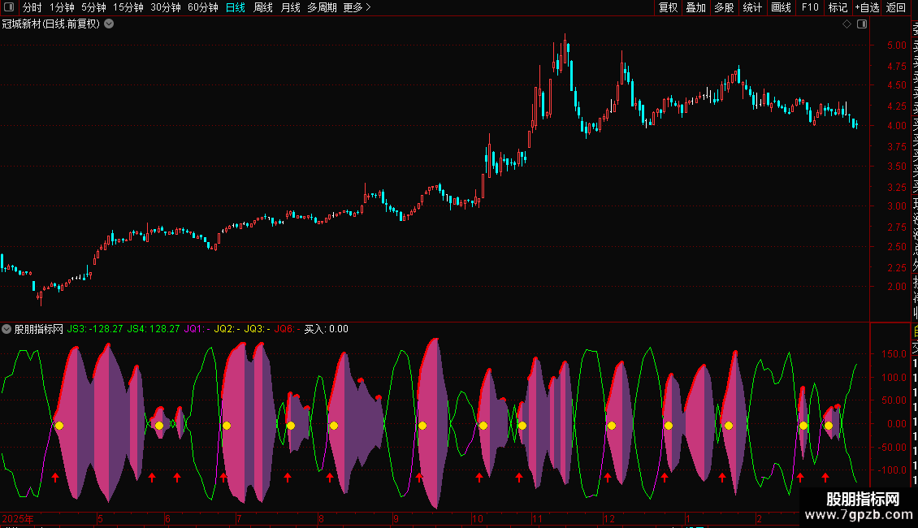Open 标记 mark tool
This screenshot has width=918, height=528.
coord(838,7)
